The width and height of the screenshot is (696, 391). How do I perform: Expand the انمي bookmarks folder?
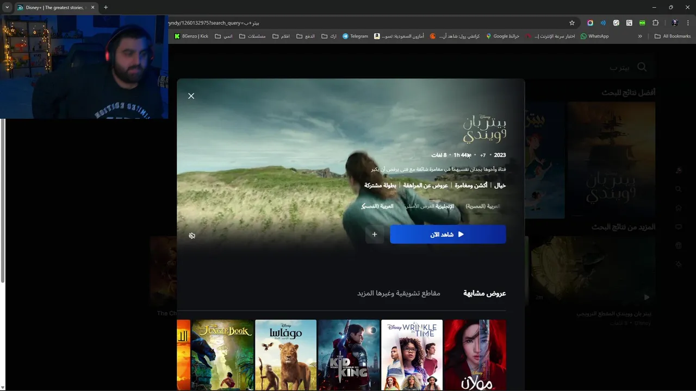tap(224, 36)
